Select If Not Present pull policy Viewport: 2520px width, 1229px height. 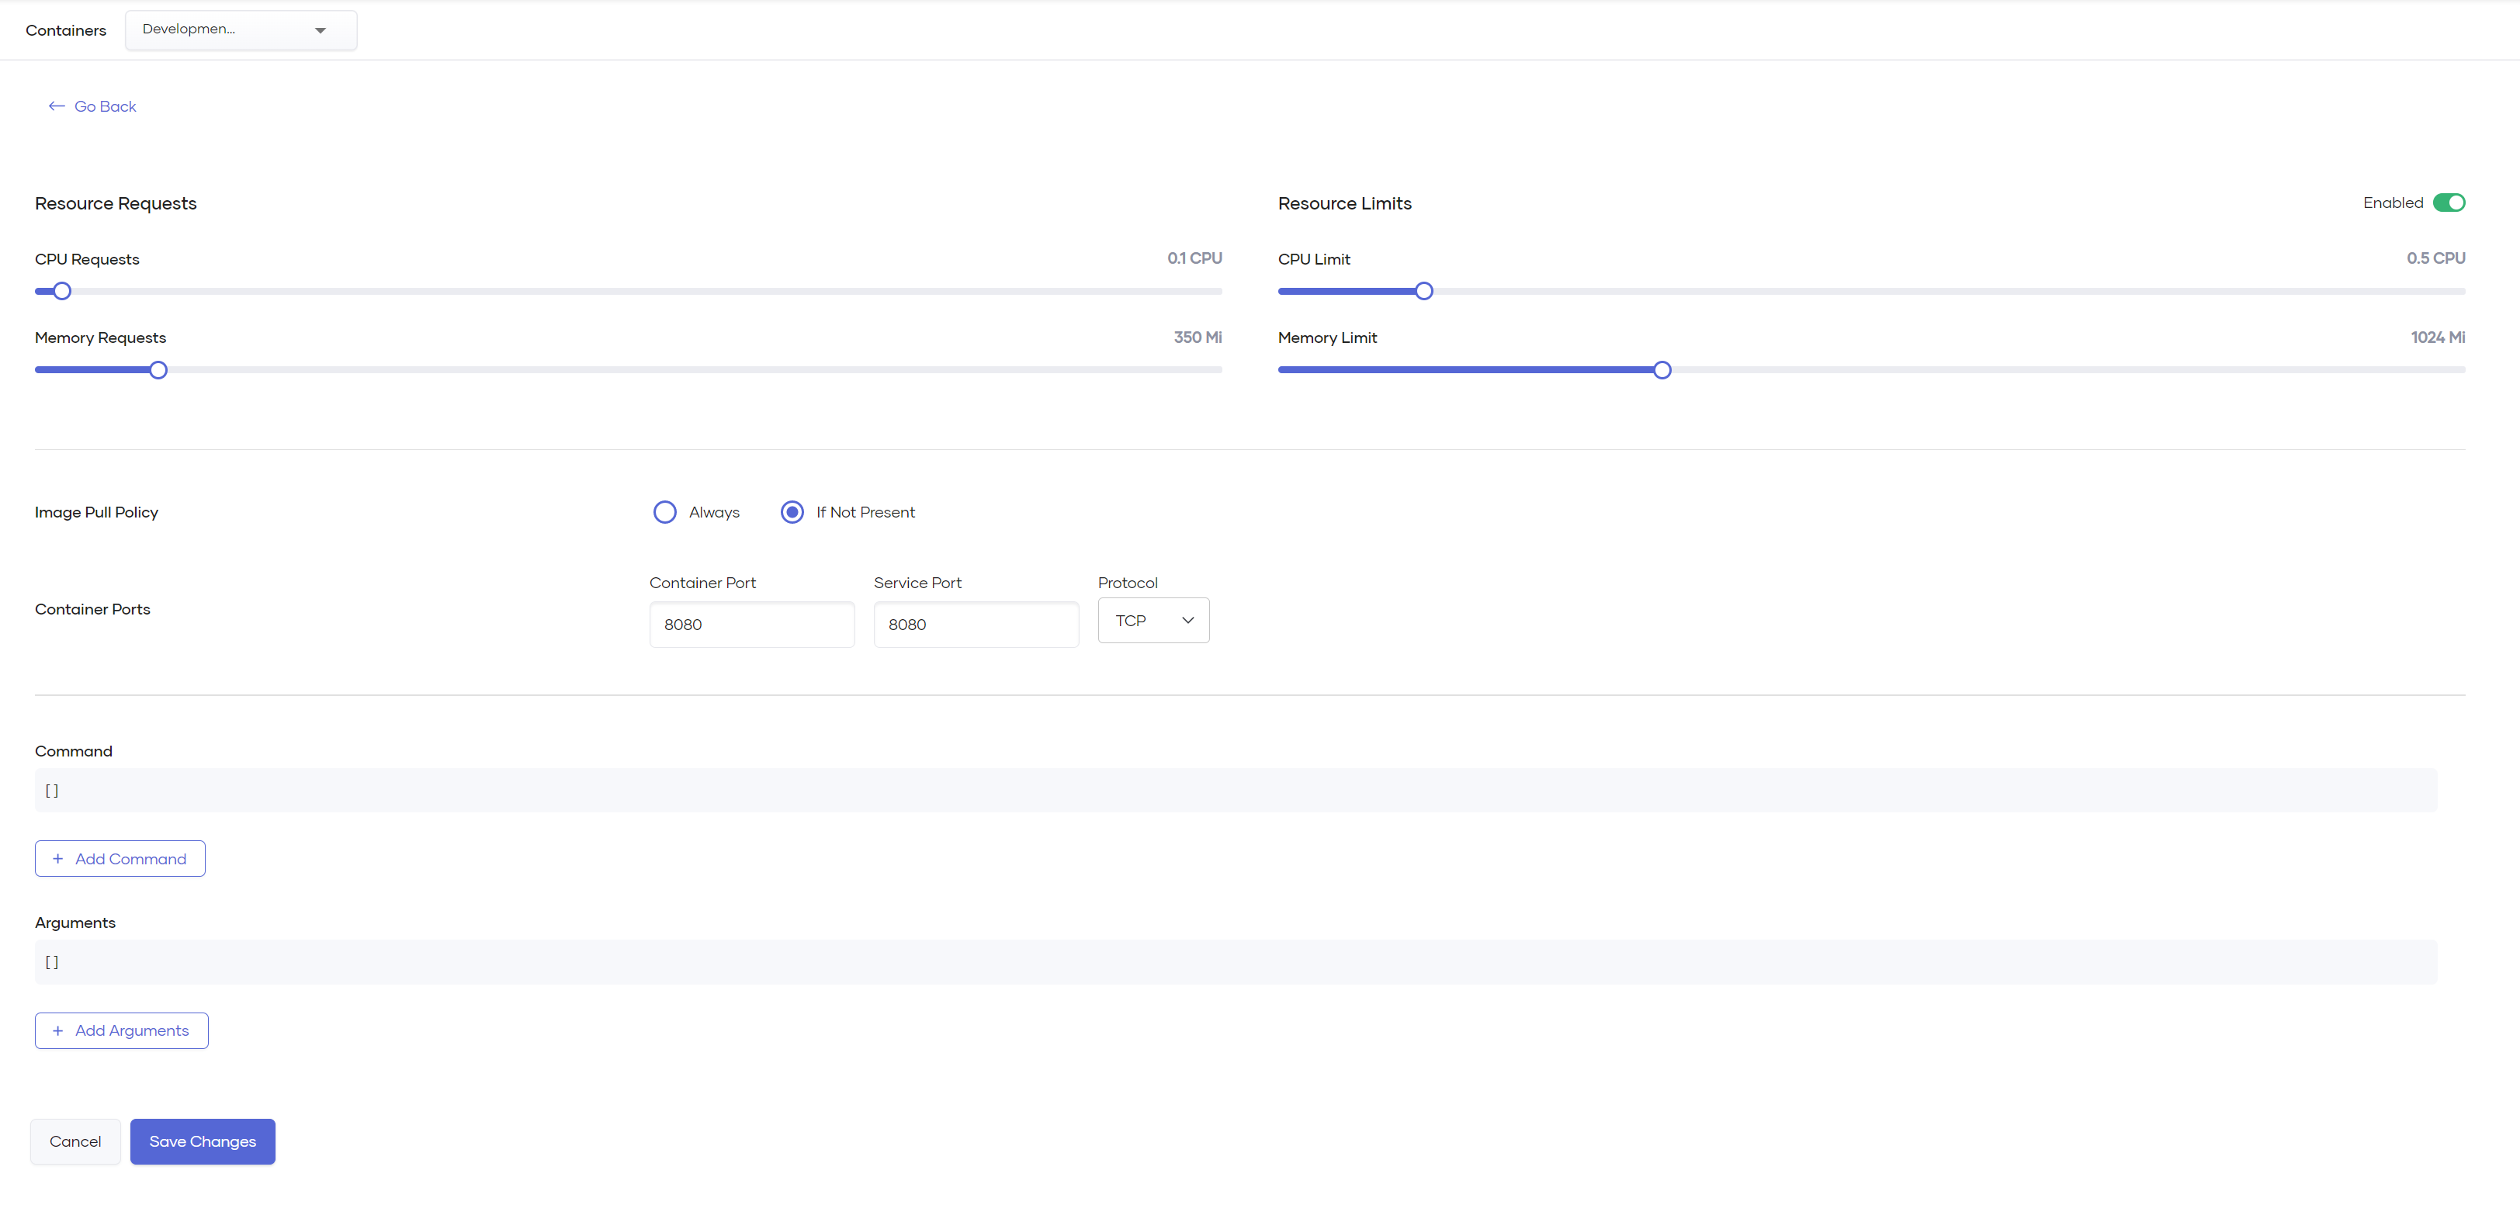pos(792,512)
